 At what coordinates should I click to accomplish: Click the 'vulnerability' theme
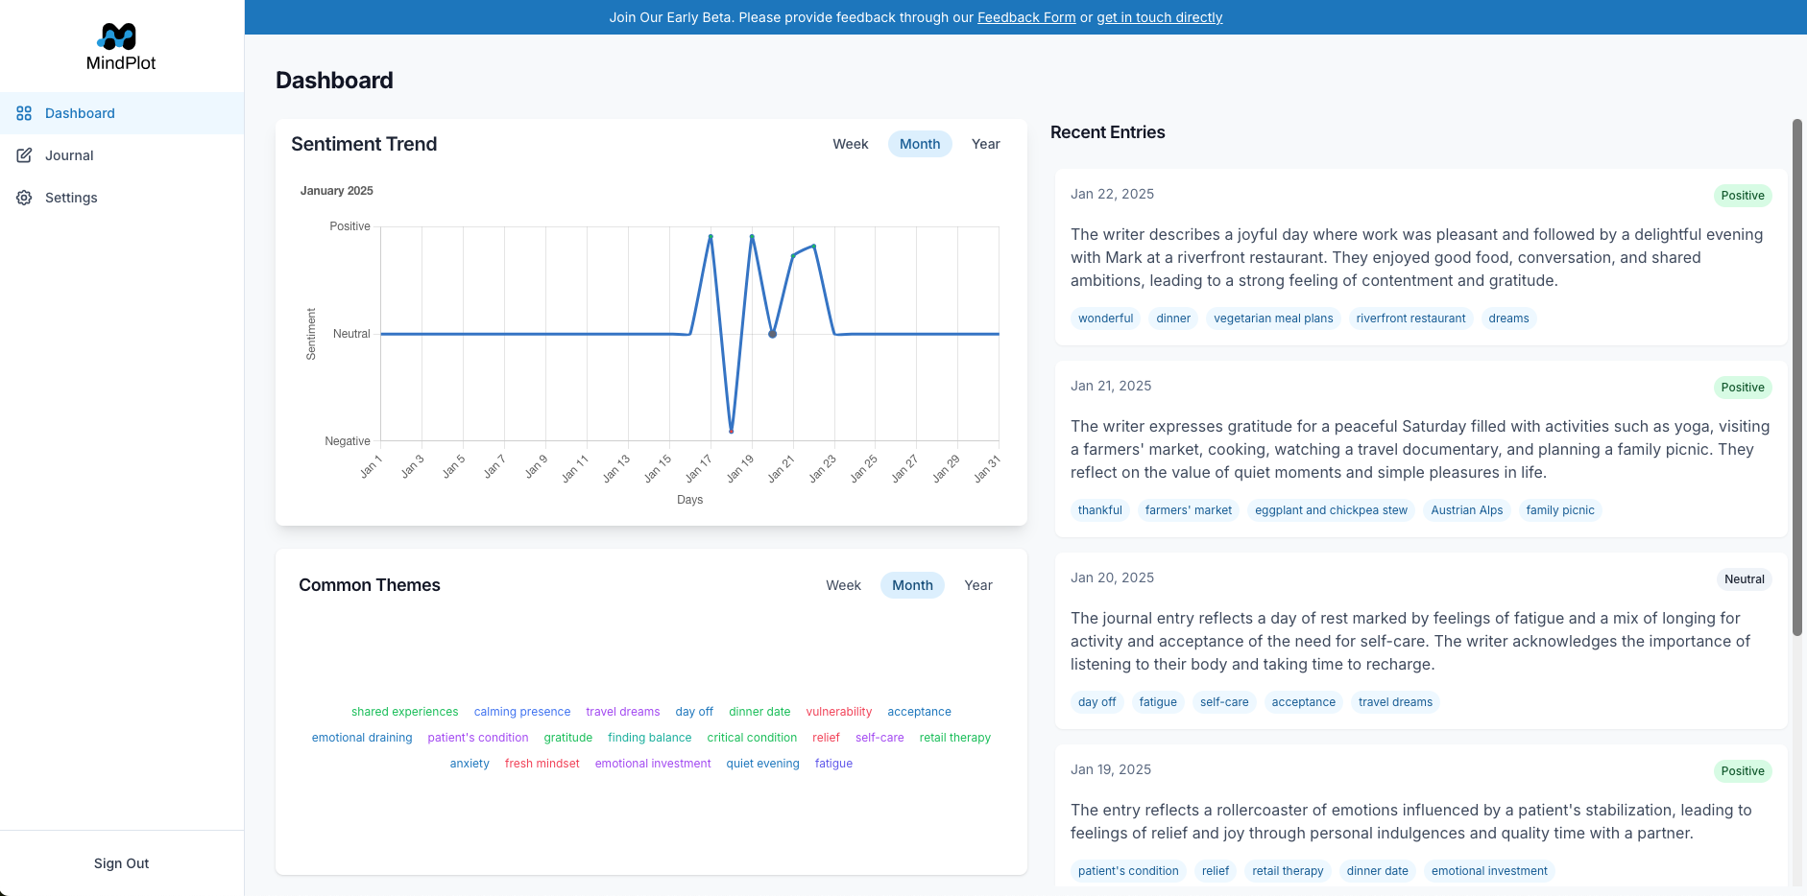(x=839, y=712)
